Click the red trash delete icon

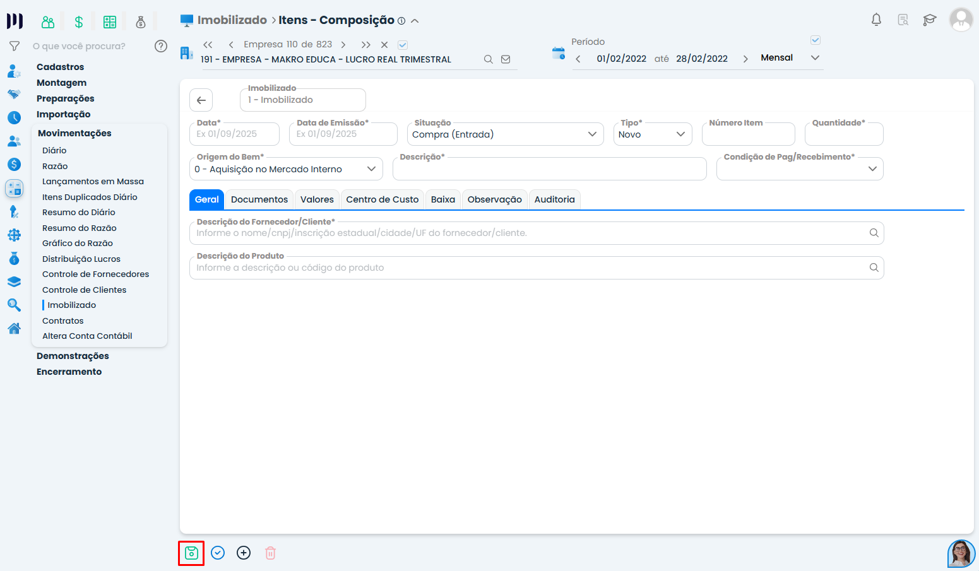[270, 553]
